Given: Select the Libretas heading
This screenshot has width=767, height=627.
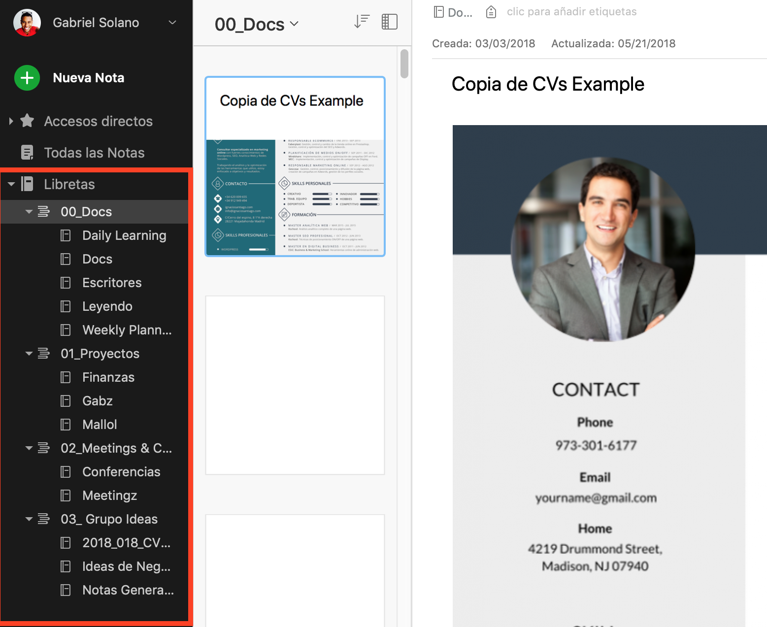Looking at the screenshot, I should (x=69, y=184).
